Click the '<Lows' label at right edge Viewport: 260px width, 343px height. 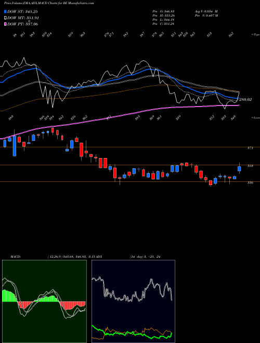[255, 117]
